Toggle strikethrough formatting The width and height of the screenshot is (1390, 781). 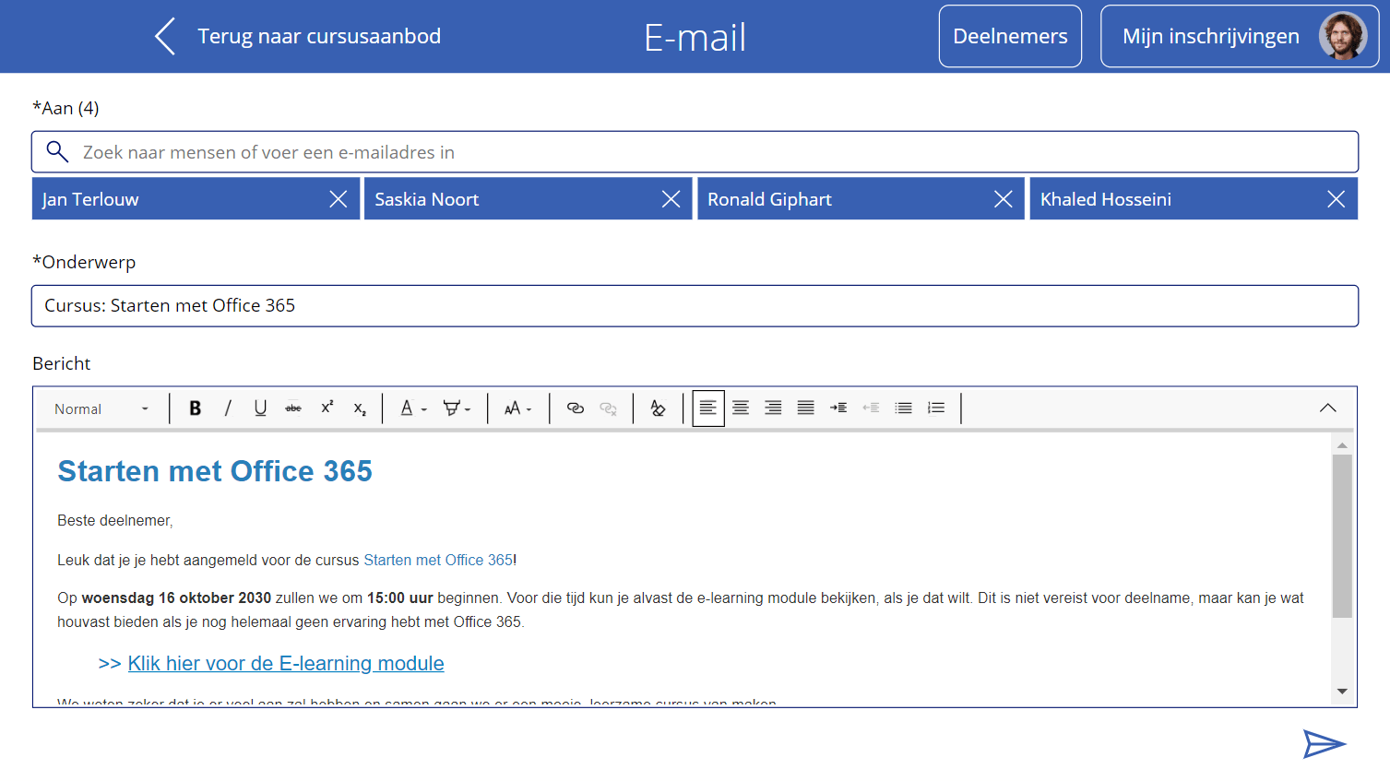293,408
